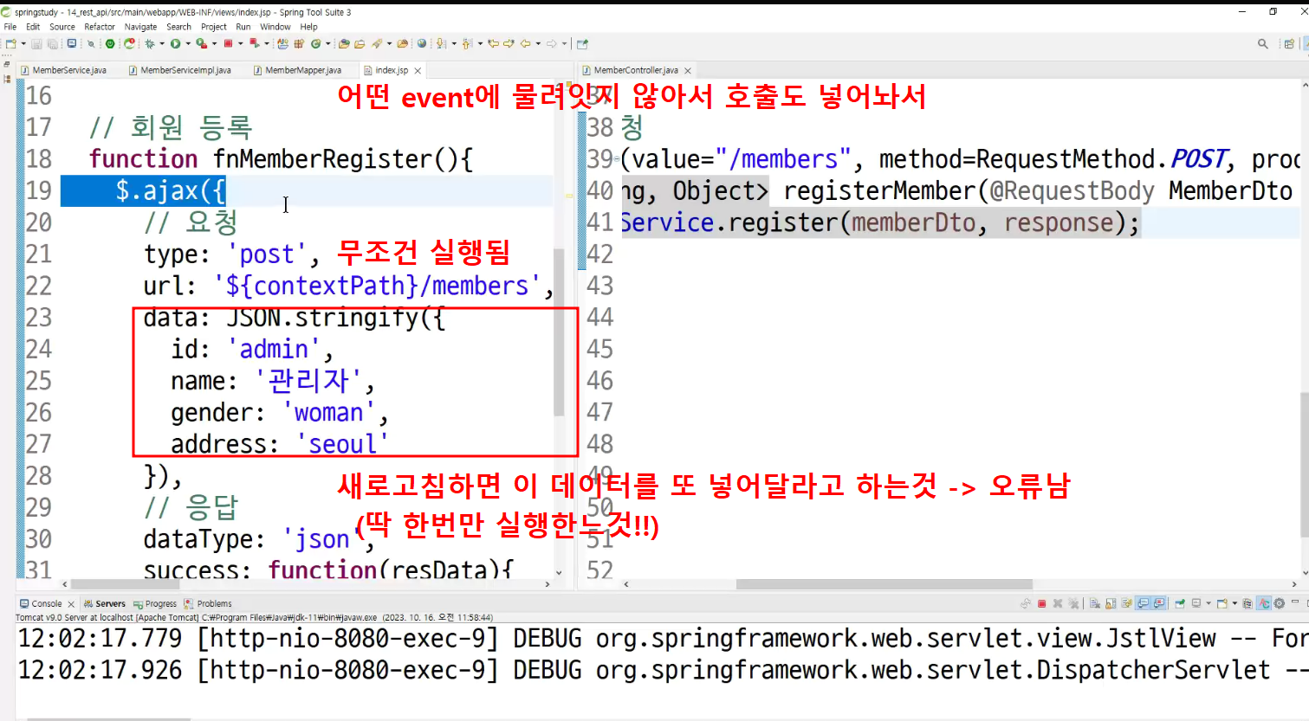The image size is (1309, 721).
Task: Click the Console settings gear icon
Action: click(x=1279, y=603)
